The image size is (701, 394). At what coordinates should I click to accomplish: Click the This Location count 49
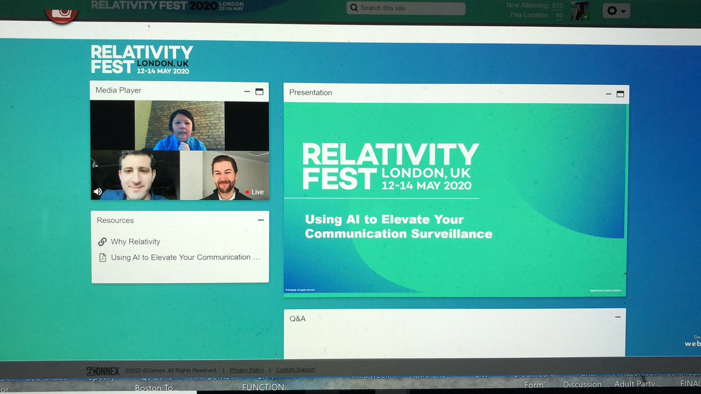(559, 15)
